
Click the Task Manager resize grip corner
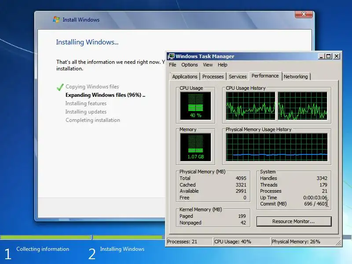(338, 243)
